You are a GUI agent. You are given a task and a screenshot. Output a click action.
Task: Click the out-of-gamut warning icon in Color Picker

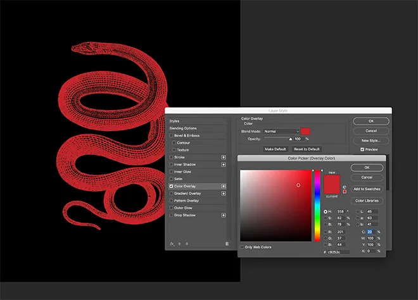pos(345,187)
